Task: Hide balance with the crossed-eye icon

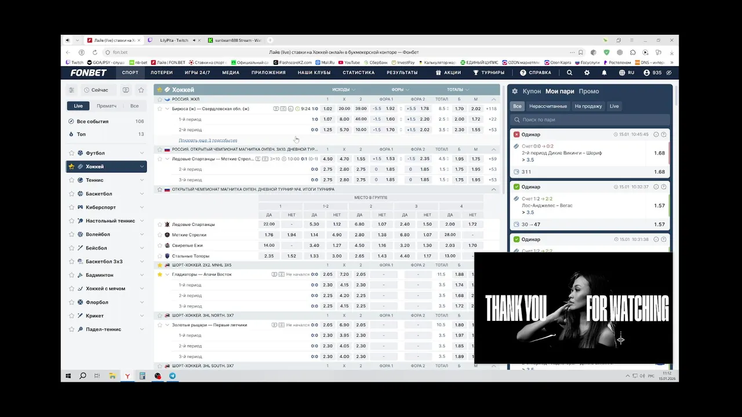Action: click(x=669, y=73)
